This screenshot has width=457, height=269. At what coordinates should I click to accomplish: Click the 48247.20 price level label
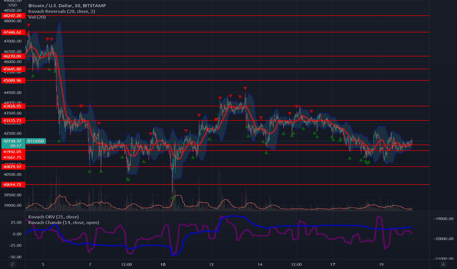[13, 16]
